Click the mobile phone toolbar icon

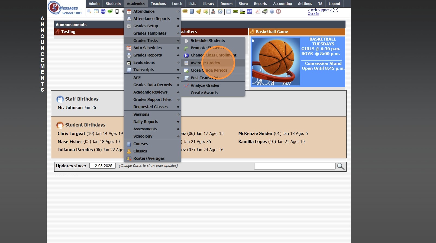tap(117, 11)
